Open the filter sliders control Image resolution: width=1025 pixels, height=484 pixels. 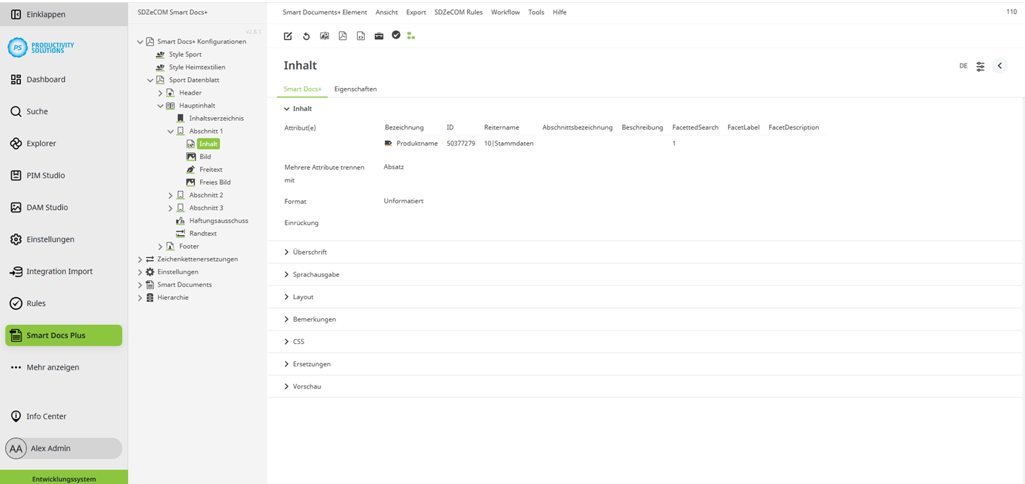[x=980, y=66]
